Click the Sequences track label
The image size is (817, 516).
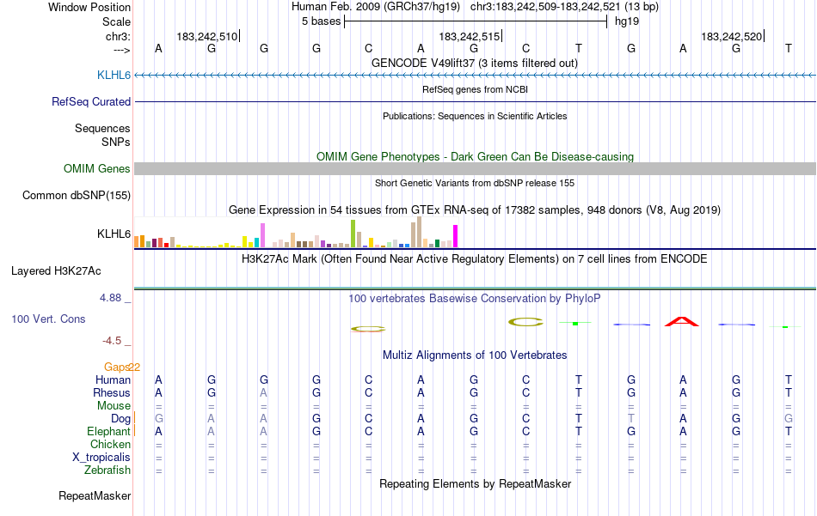102,128
